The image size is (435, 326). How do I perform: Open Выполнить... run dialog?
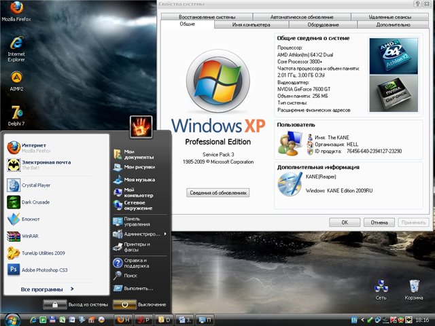140,288
